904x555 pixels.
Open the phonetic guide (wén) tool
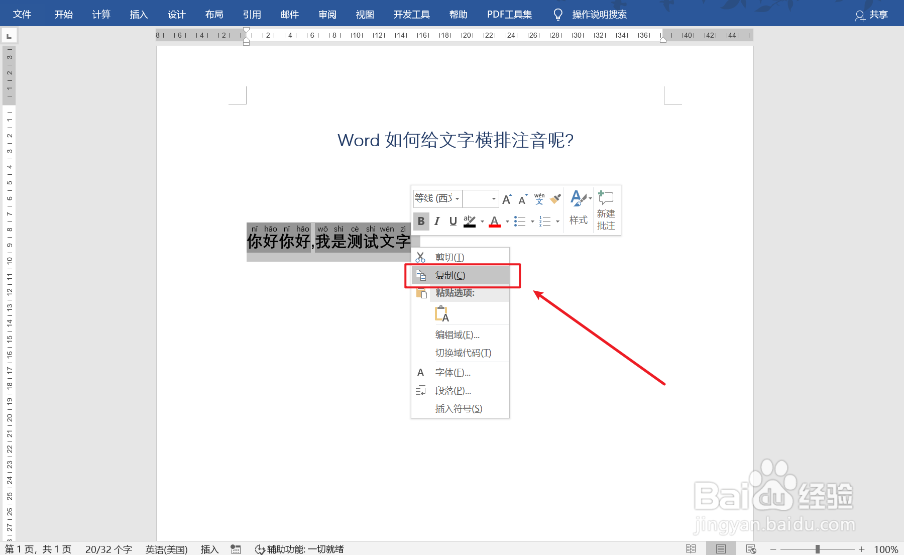coord(539,199)
